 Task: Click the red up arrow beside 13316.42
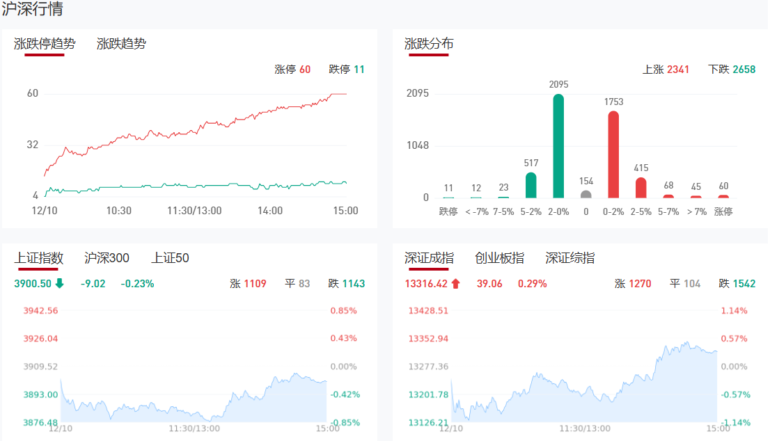point(456,283)
